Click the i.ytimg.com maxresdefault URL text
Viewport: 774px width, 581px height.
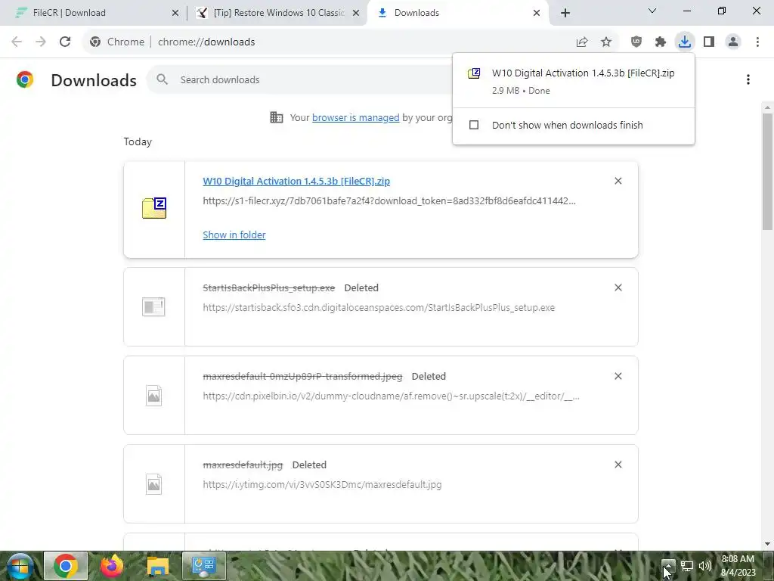tap(322, 484)
